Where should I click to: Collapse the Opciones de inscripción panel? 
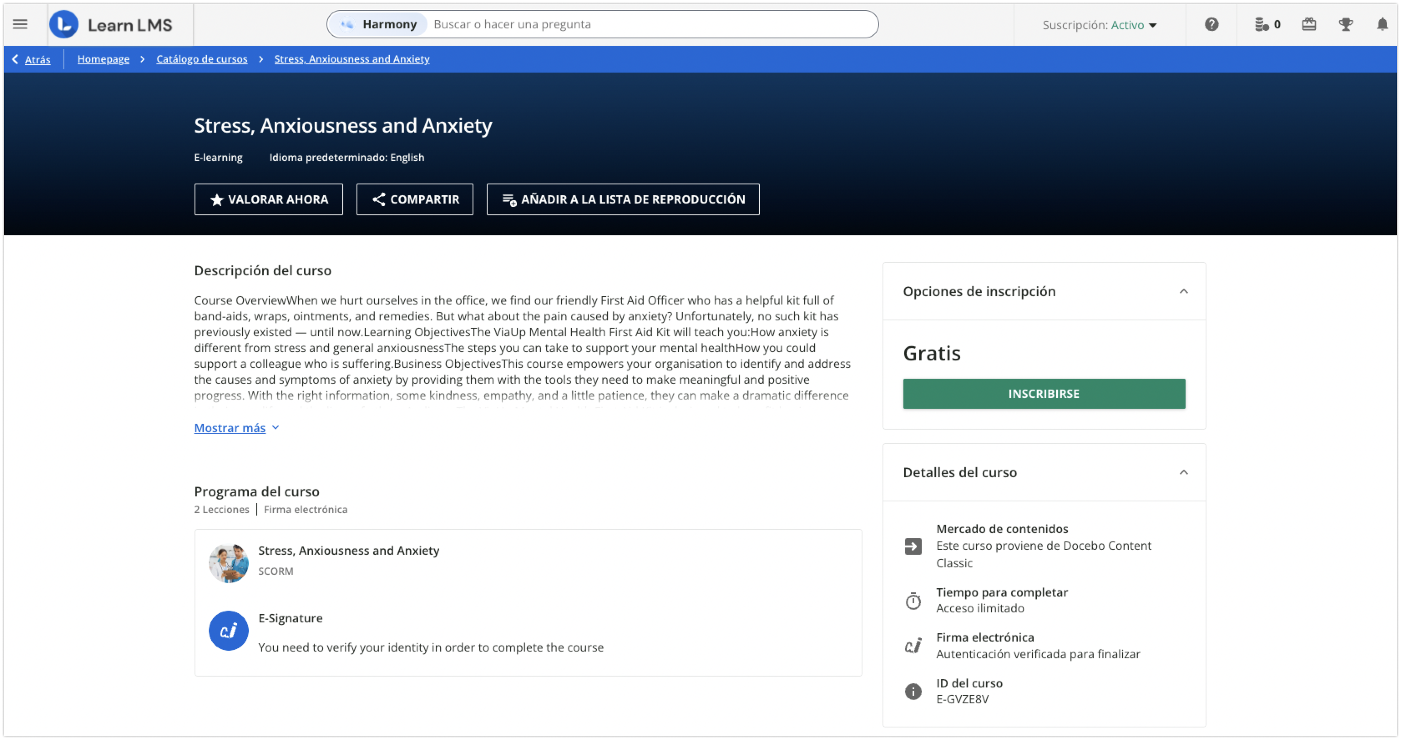tap(1184, 291)
